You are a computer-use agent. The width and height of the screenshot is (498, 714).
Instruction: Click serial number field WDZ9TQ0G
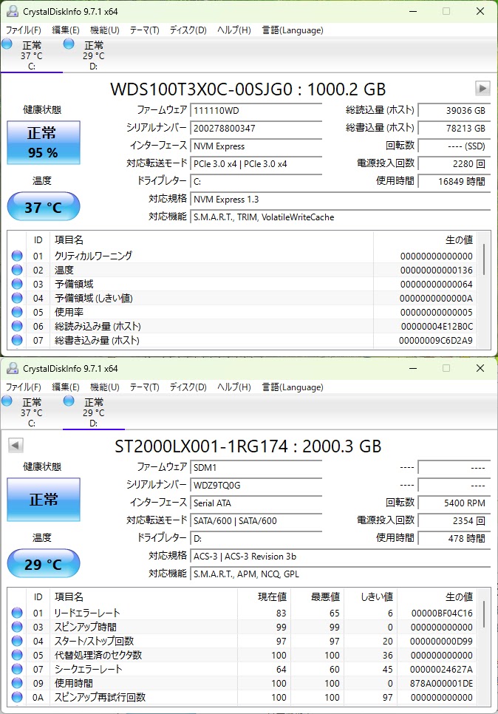coord(256,486)
